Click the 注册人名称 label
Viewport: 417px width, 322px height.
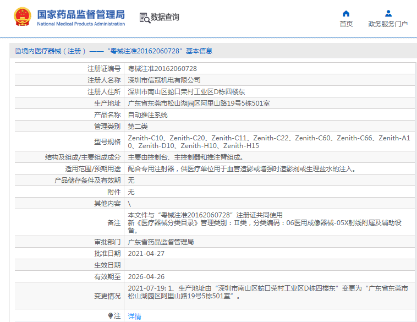click(104, 80)
